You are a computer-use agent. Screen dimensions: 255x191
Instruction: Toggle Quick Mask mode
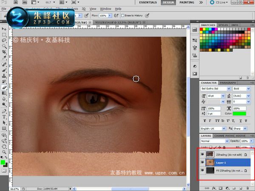(4, 171)
